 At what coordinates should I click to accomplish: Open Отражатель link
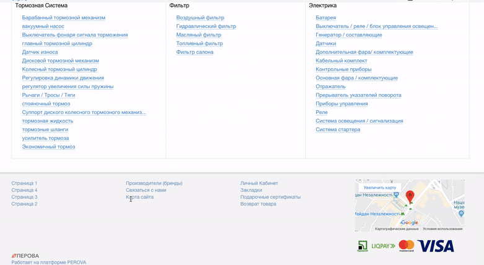pyautogui.click(x=330, y=87)
